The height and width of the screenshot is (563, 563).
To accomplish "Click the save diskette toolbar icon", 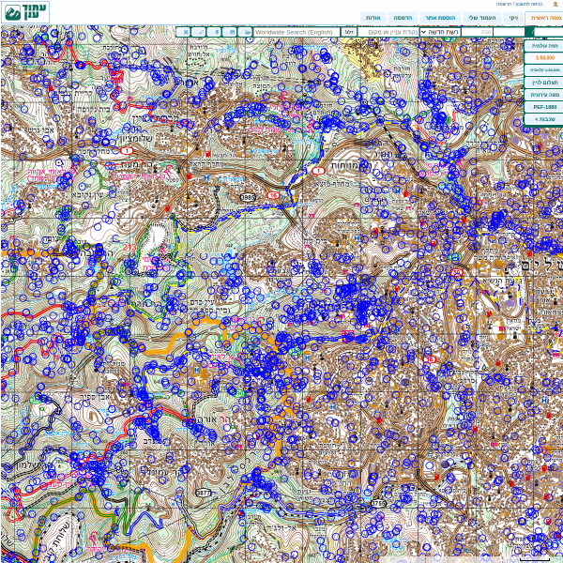I will [229, 32].
